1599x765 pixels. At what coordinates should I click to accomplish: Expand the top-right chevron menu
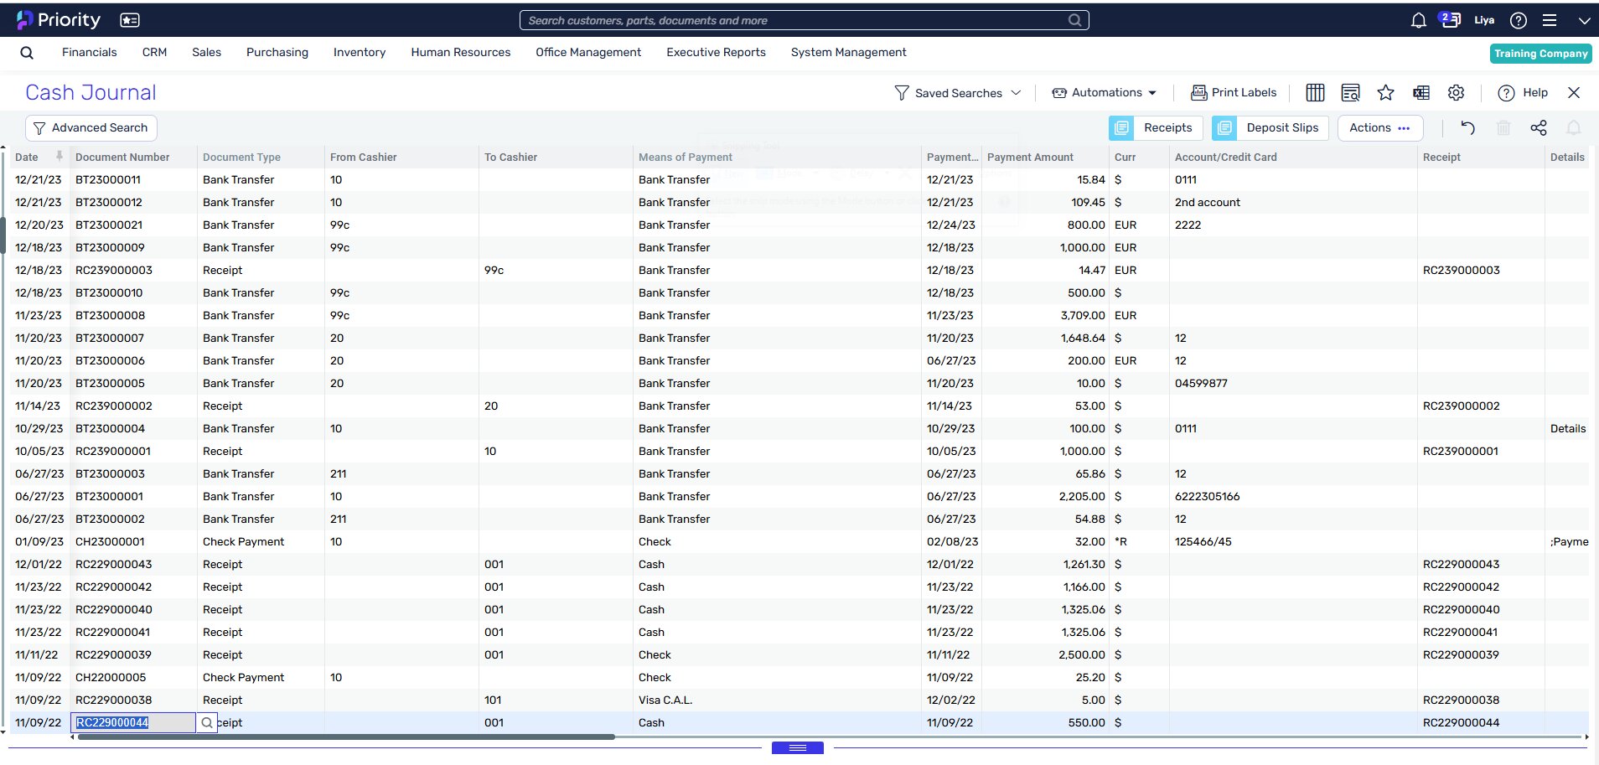(x=1584, y=21)
